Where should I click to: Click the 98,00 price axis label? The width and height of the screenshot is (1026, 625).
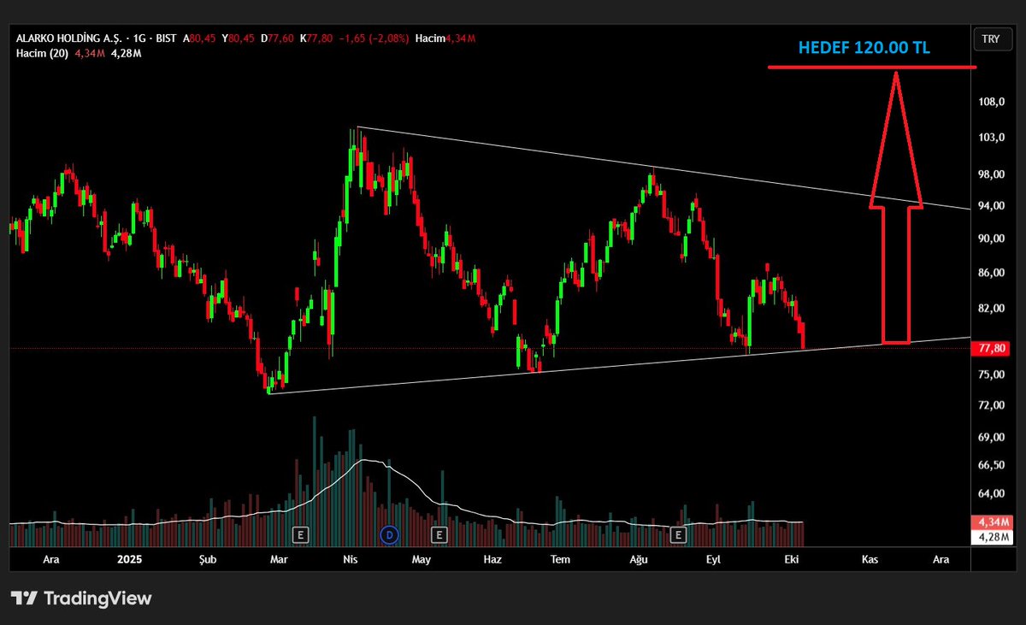click(x=991, y=174)
